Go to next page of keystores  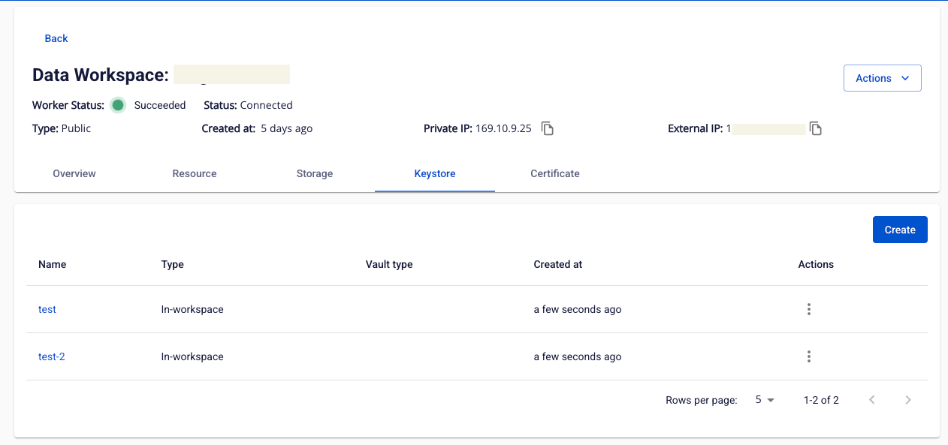908,400
